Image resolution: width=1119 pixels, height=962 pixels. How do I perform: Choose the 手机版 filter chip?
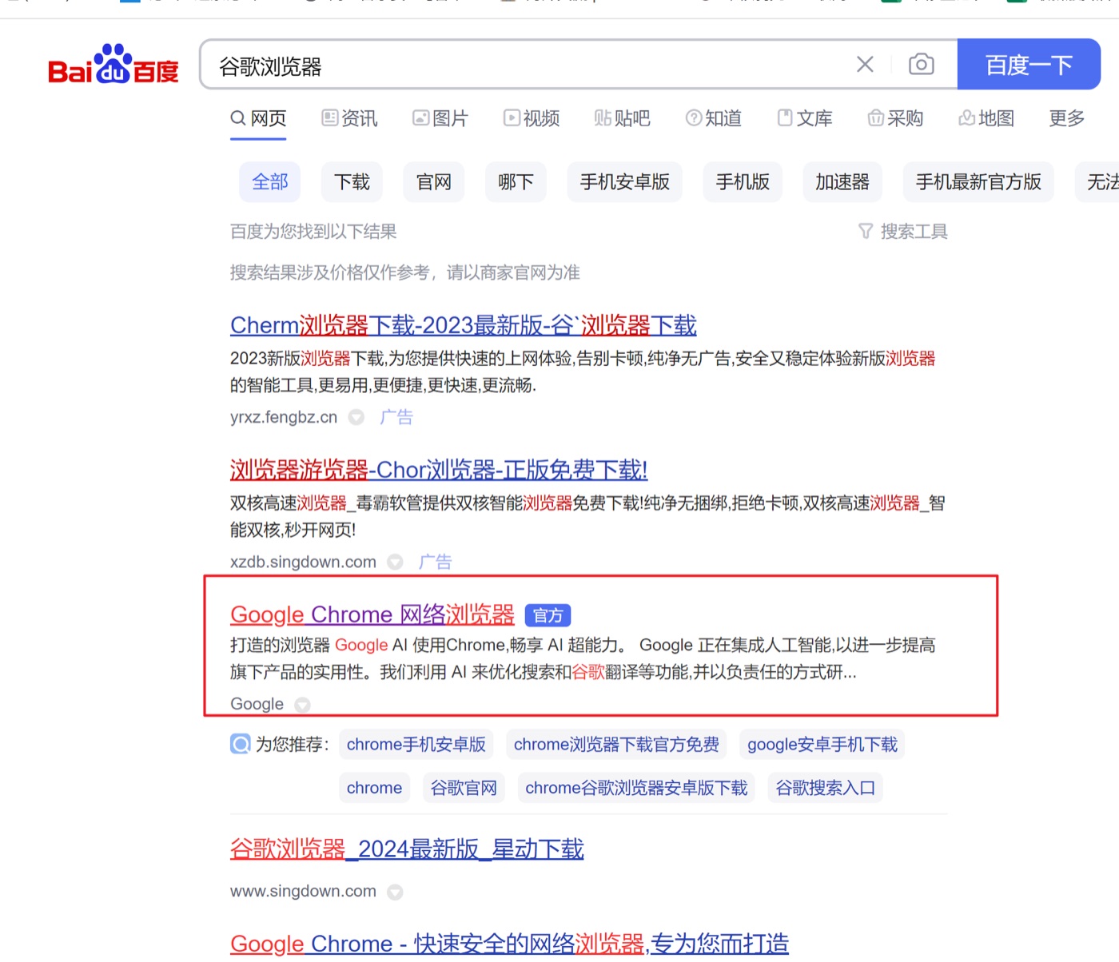[743, 182]
